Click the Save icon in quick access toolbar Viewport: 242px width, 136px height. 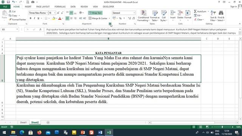(x=8, y=2)
